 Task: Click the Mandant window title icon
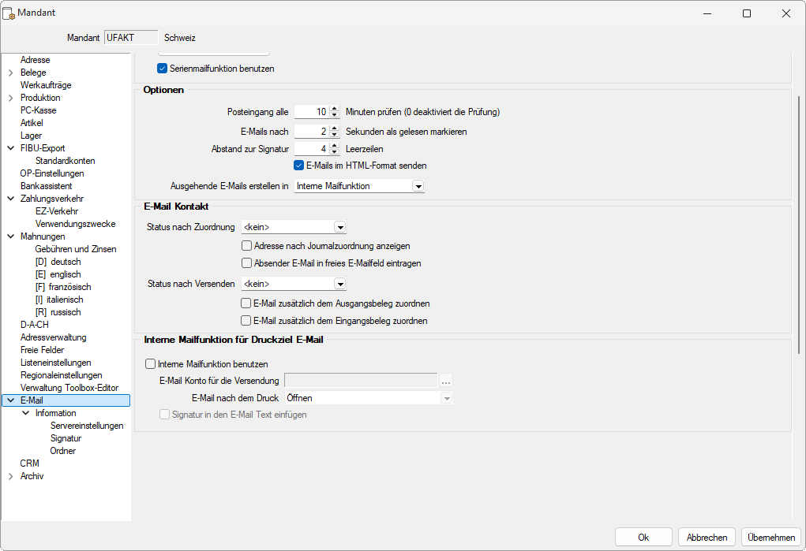(x=9, y=13)
